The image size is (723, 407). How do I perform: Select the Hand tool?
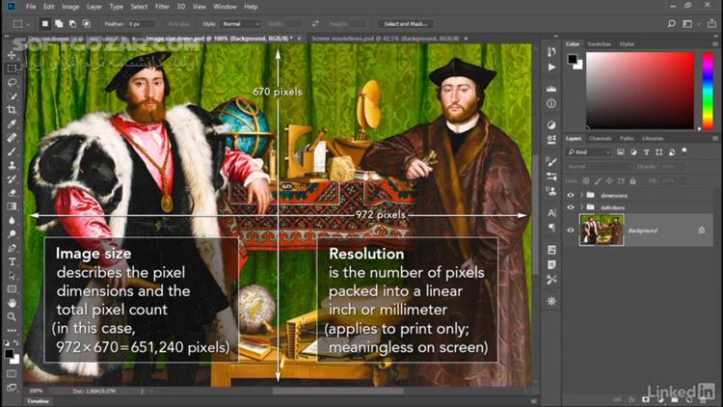tap(12, 303)
